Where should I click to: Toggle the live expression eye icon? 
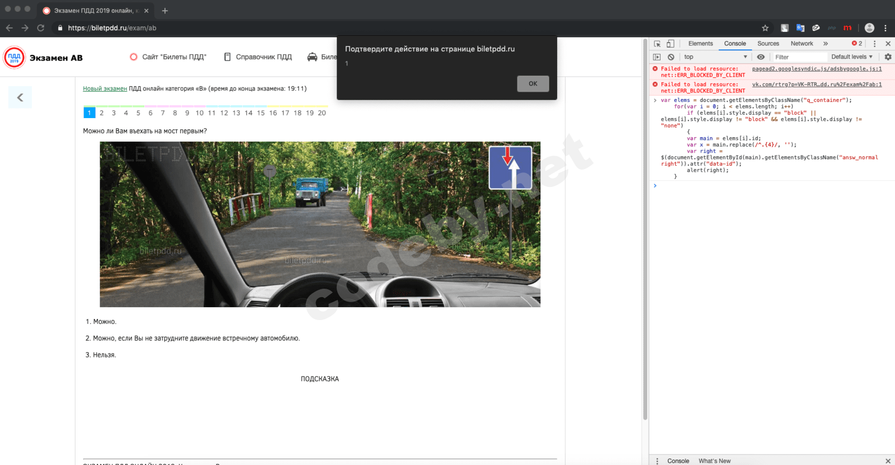761,57
